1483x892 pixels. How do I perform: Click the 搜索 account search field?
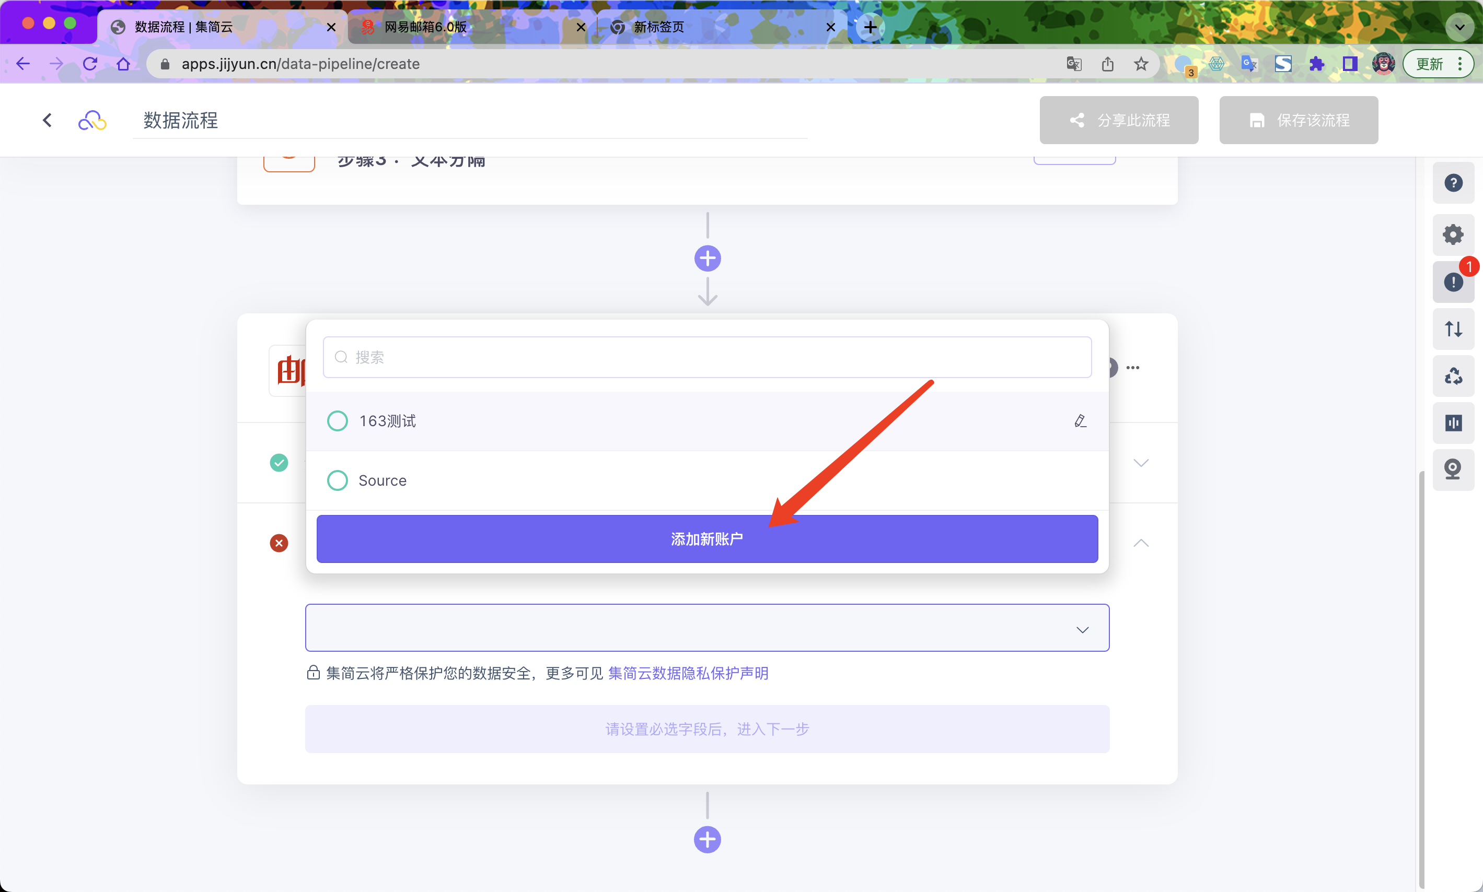pos(706,357)
